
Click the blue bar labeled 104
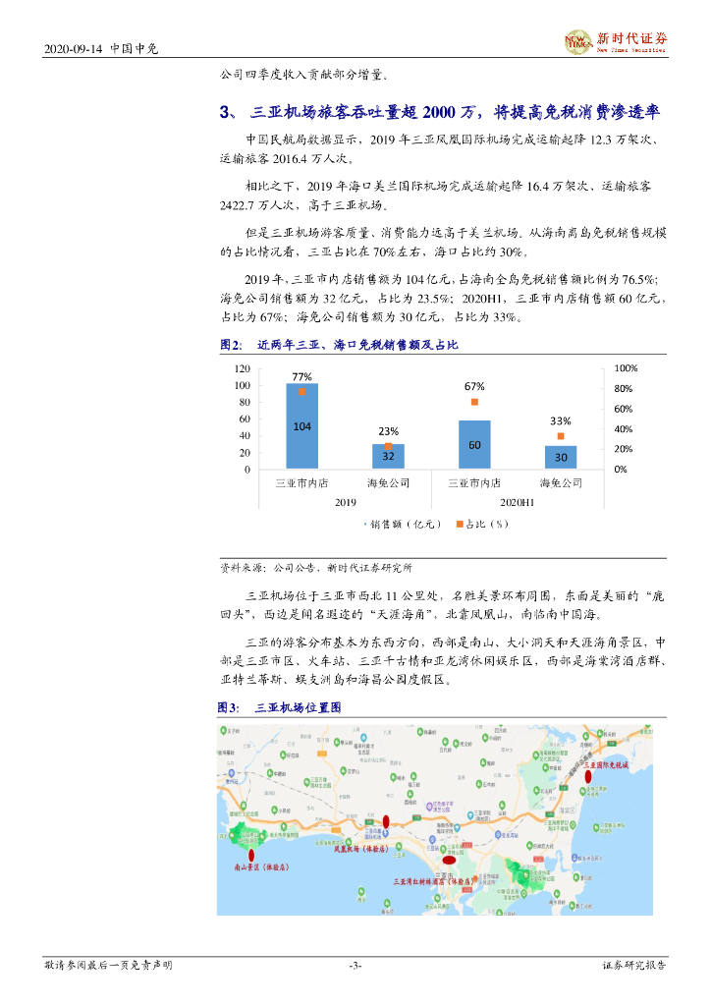tap(301, 426)
